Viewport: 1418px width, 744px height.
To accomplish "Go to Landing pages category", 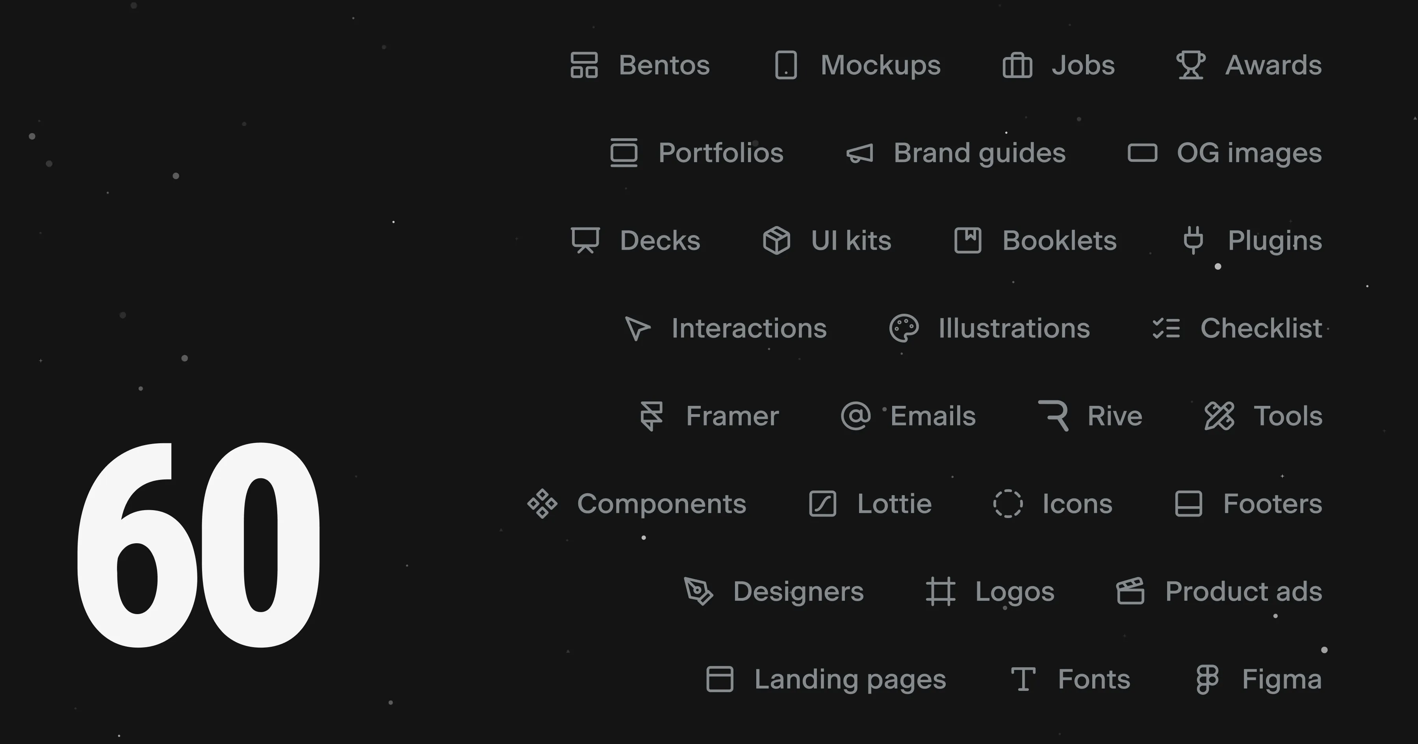I will [850, 679].
